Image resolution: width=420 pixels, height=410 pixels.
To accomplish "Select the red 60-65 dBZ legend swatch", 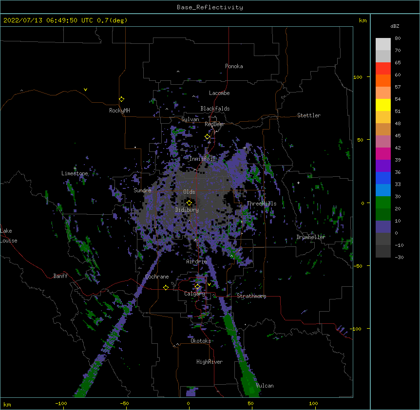I will (x=383, y=69).
